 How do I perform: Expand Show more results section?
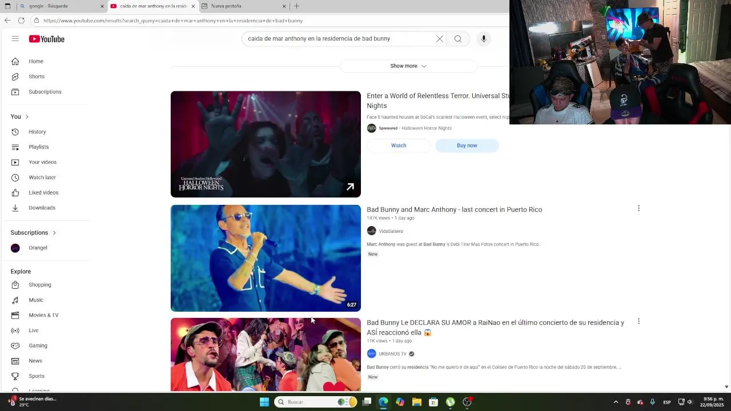(408, 66)
